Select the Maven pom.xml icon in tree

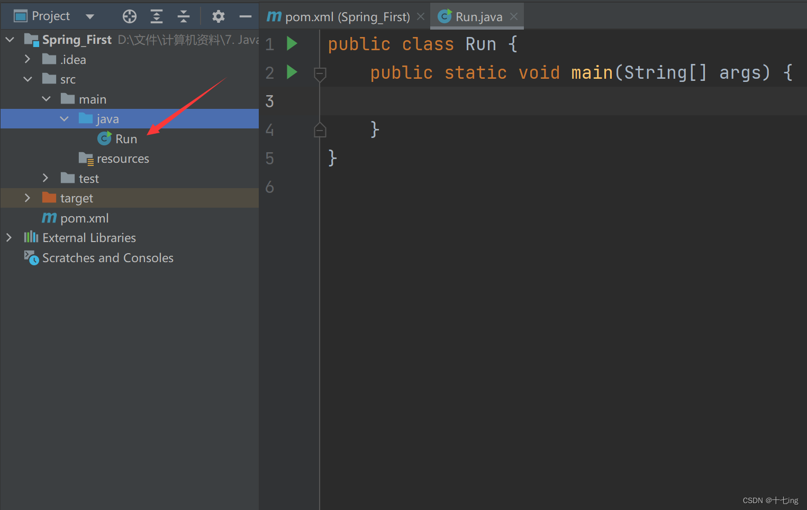point(49,218)
